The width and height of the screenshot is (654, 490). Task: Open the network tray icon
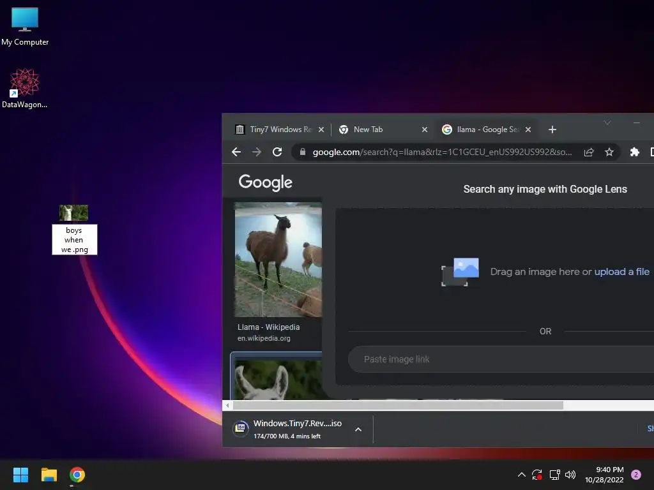click(x=554, y=475)
